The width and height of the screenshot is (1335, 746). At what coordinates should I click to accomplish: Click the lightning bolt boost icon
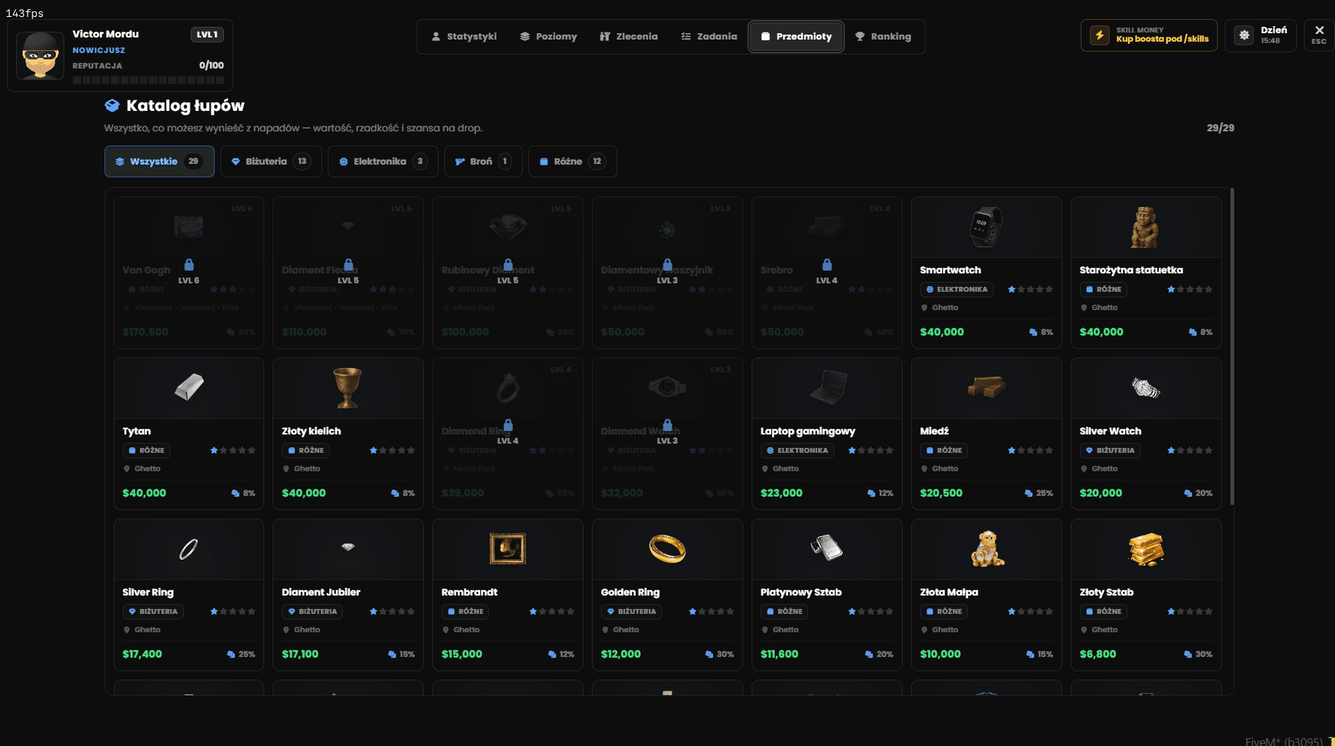click(x=1100, y=35)
